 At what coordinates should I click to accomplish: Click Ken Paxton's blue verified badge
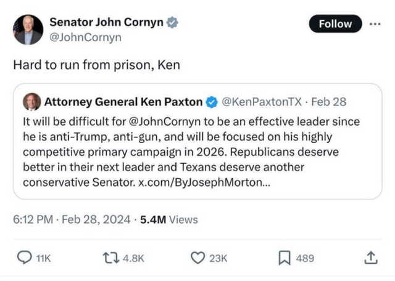click(212, 102)
